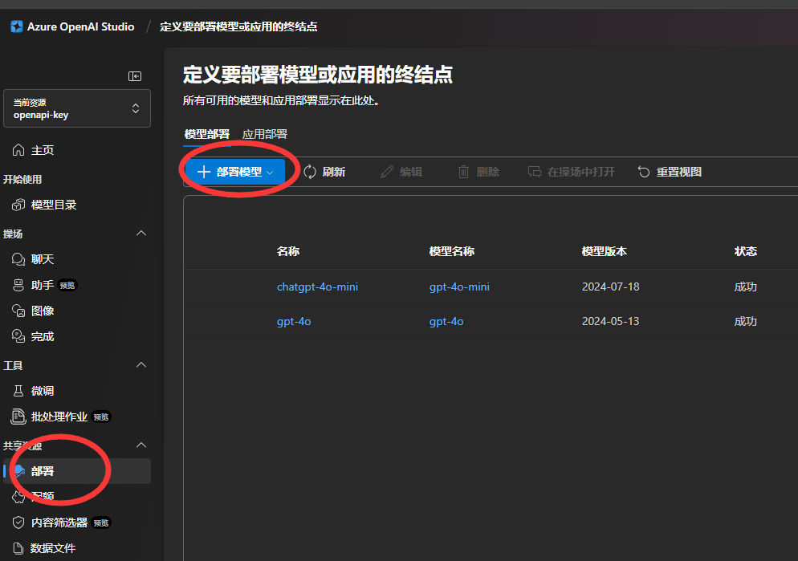Click the shield icon beside 内容筛选器
The width and height of the screenshot is (798, 561).
click(x=18, y=522)
